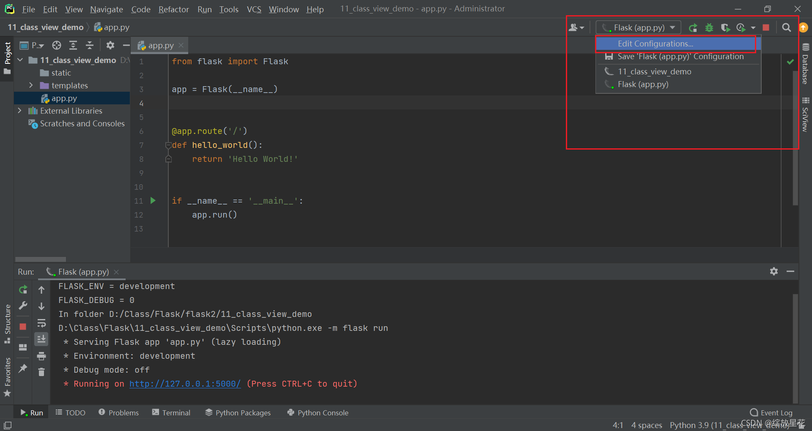Close the app.py editor tab
Screen dimensions: 812x431
pos(181,45)
